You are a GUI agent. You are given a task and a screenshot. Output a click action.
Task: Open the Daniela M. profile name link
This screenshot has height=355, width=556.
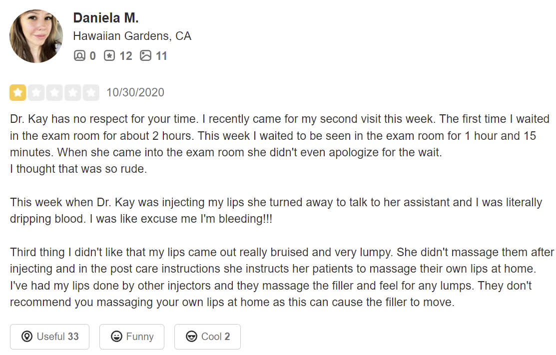[105, 18]
